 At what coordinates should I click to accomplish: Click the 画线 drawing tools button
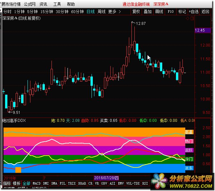pyautogui.click(x=159, y=11)
